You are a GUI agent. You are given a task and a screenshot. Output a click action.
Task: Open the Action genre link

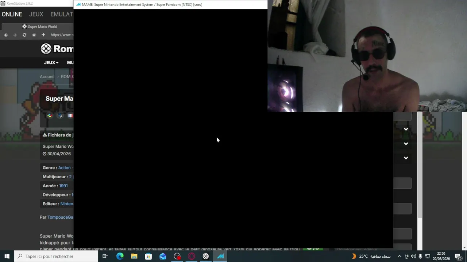[65, 168]
